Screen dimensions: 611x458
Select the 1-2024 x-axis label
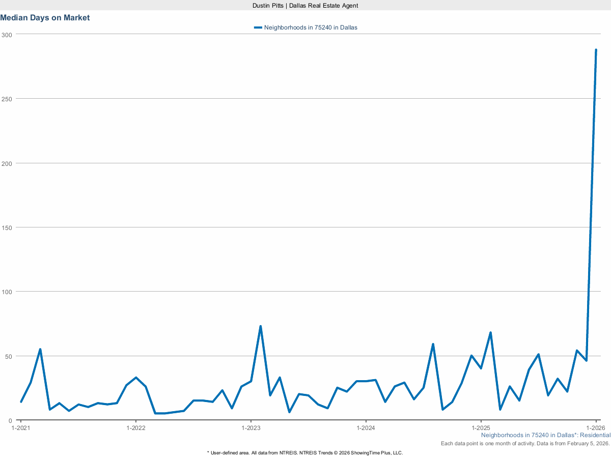[366, 428]
